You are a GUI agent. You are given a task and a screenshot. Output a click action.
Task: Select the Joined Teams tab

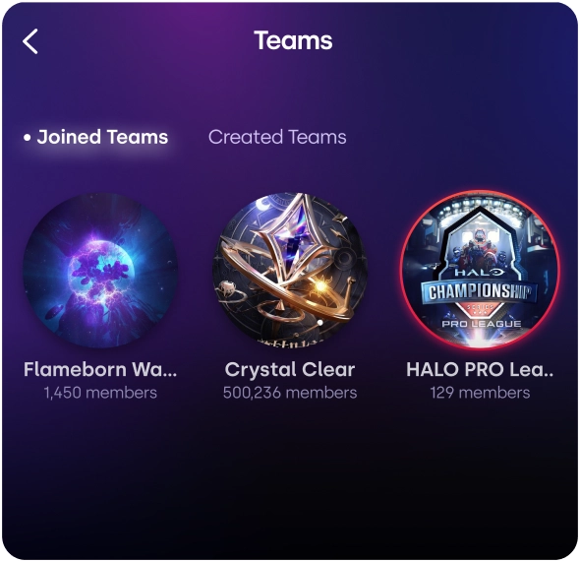(x=95, y=137)
